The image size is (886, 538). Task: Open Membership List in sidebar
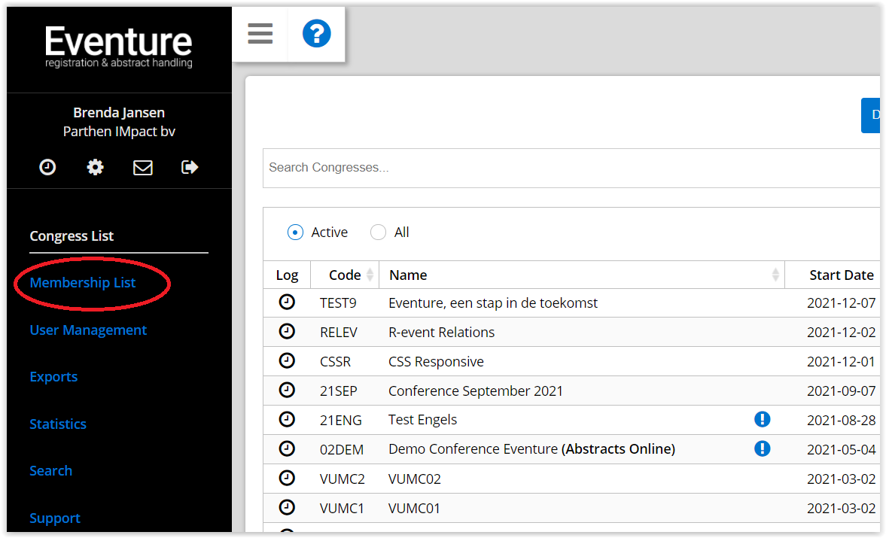pyautogui.click(x=83, y=283)
